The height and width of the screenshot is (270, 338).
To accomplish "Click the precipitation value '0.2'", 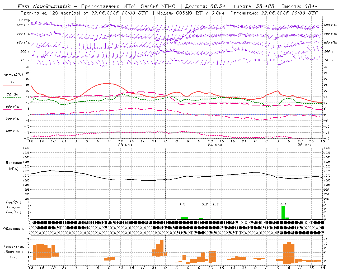I will (205, 204).
